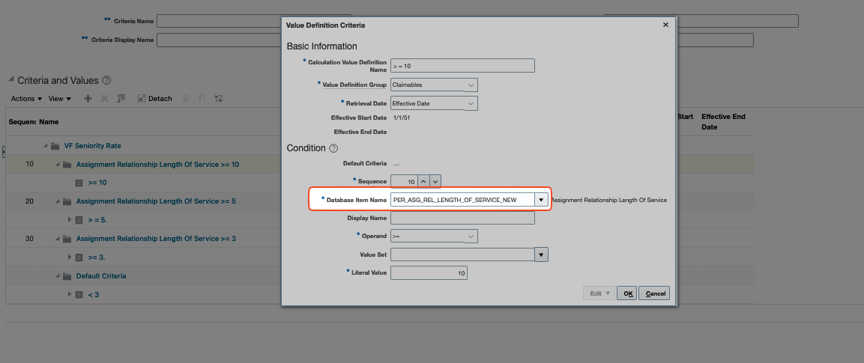Collapse the Default Criteria tree node

(x=57, y=276)
